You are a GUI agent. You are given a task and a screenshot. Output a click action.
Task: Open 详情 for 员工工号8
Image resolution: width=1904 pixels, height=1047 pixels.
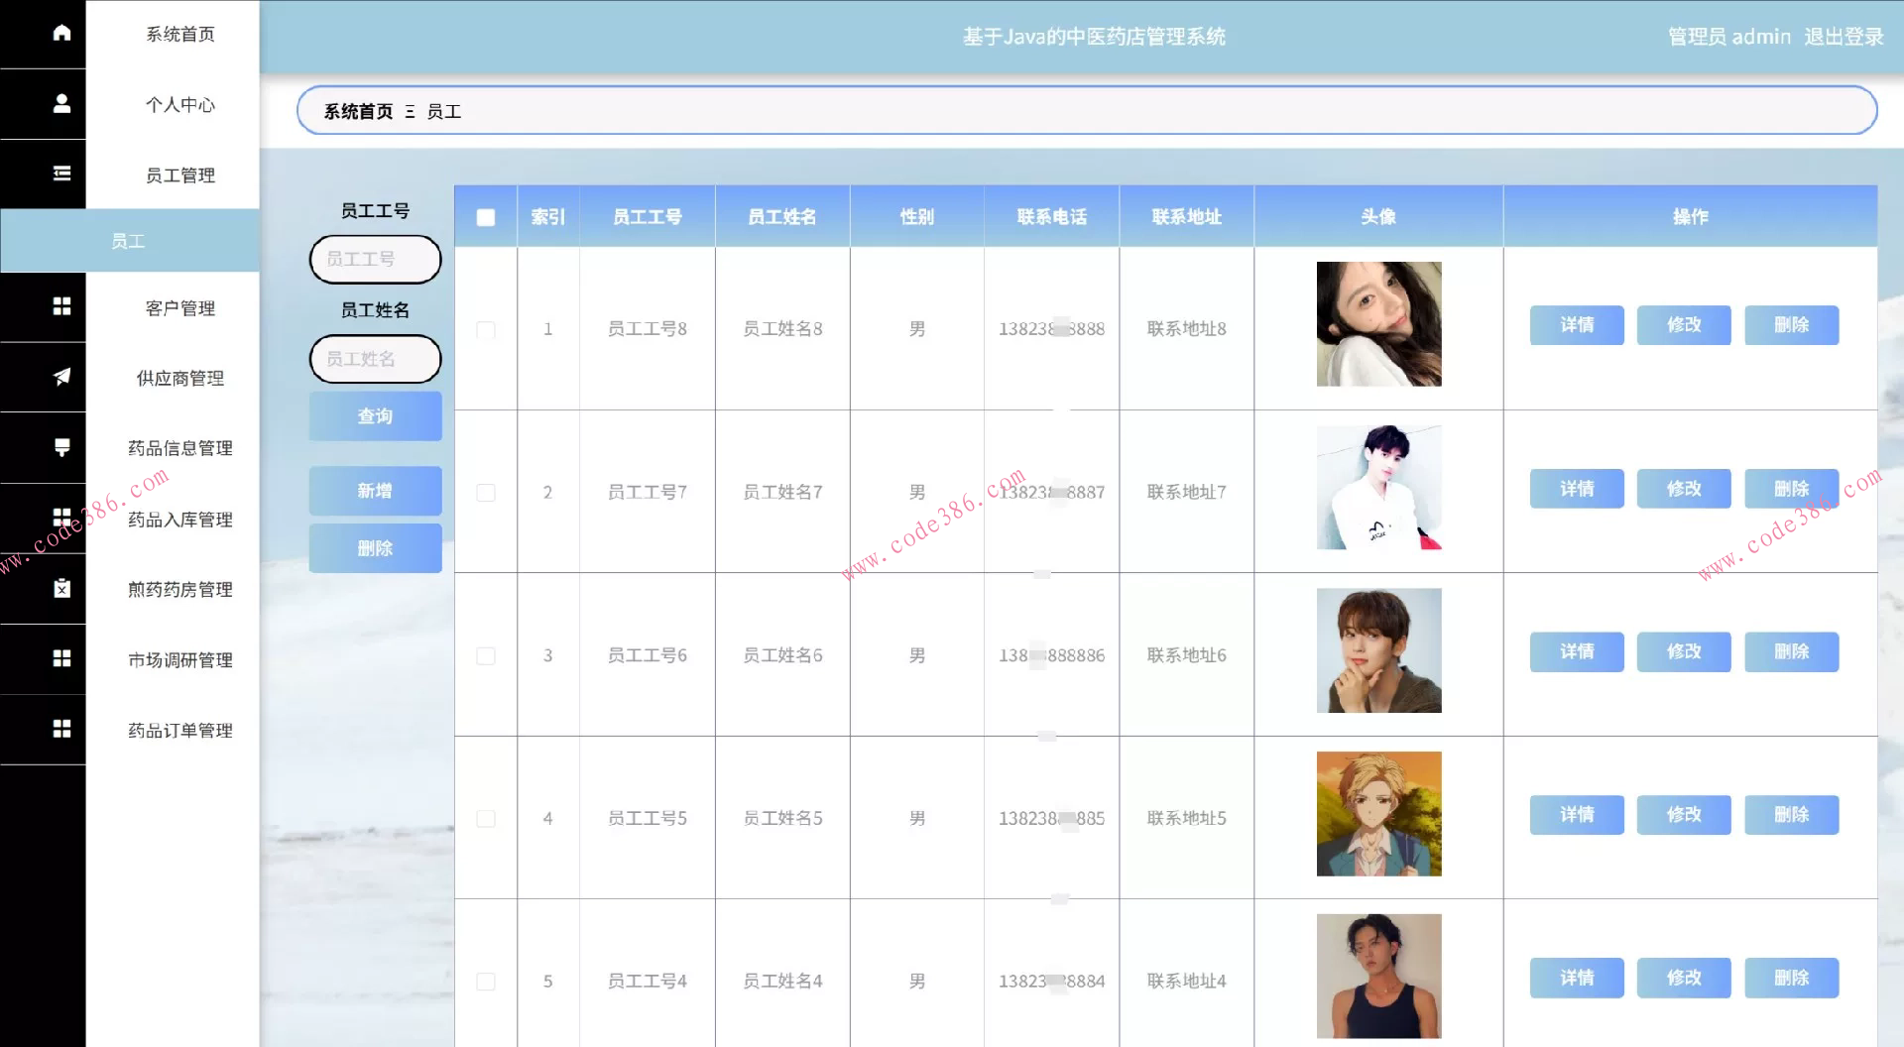tap(1577, 325)
